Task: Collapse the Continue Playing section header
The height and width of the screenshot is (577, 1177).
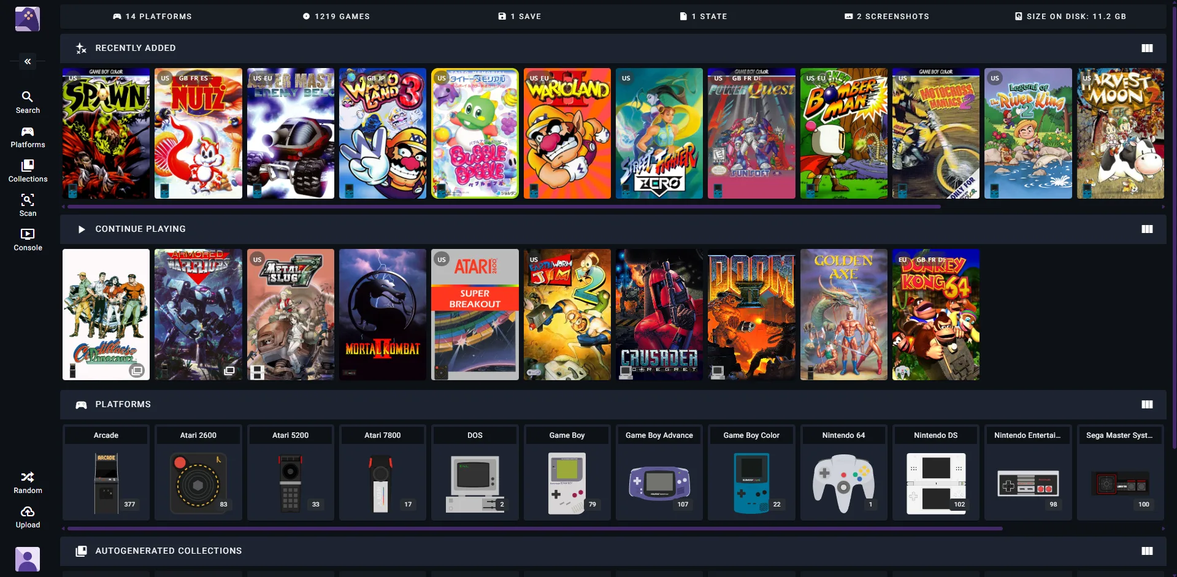Action: click(81, 229)
